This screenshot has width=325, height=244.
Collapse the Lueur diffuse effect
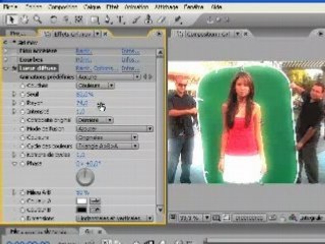point(6,68)
